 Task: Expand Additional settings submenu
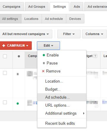(x=62, y=113)
